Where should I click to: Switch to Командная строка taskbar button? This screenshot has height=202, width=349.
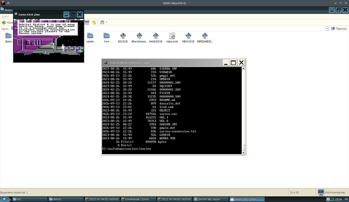138,199
